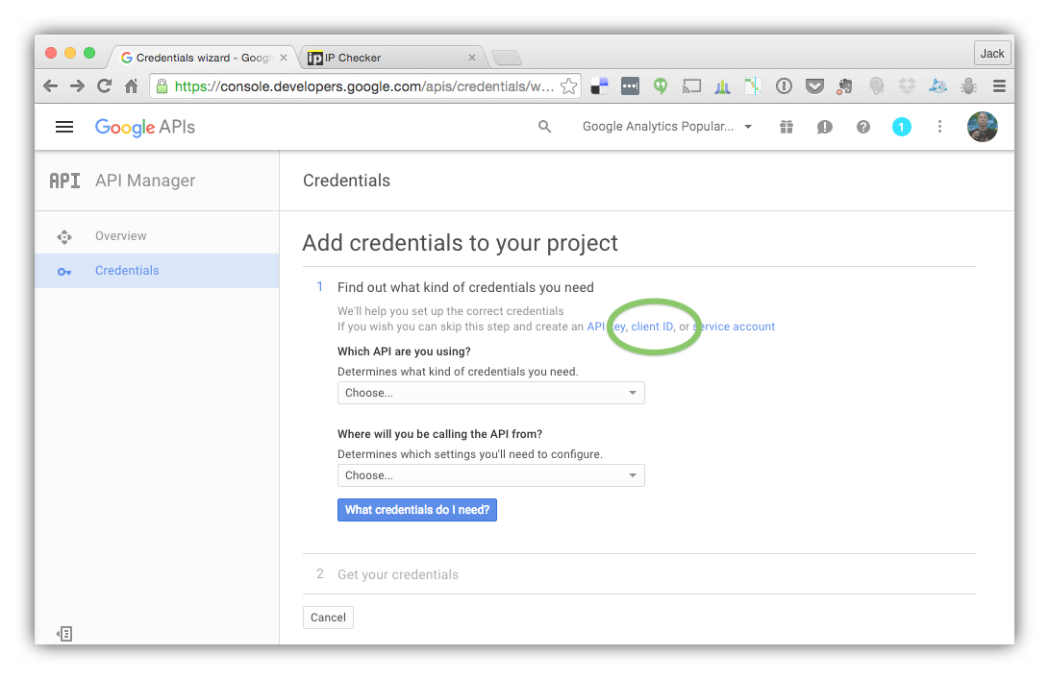Screen dimensions: 1049x679
Task: Open the Chrome hamburger menu
Action: pos(1000,86)
